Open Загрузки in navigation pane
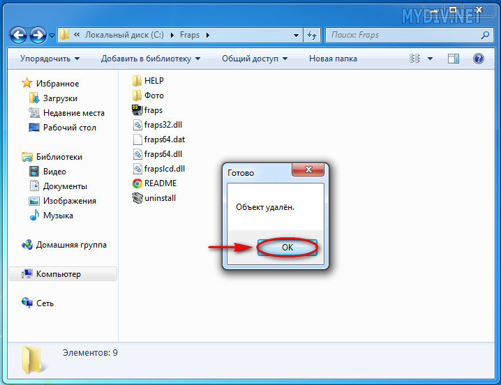This screenshot has height=385, width=501. click(x=60, y=98)
